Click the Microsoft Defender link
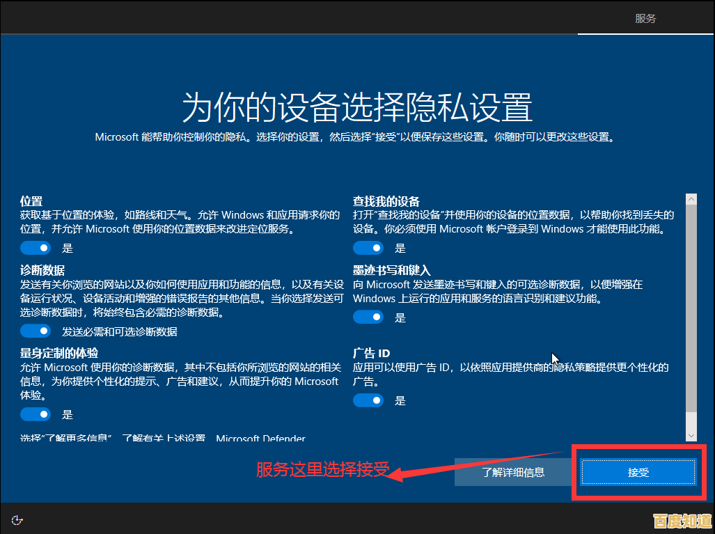This screenshot has height=534, width=715. click(260, 439)
